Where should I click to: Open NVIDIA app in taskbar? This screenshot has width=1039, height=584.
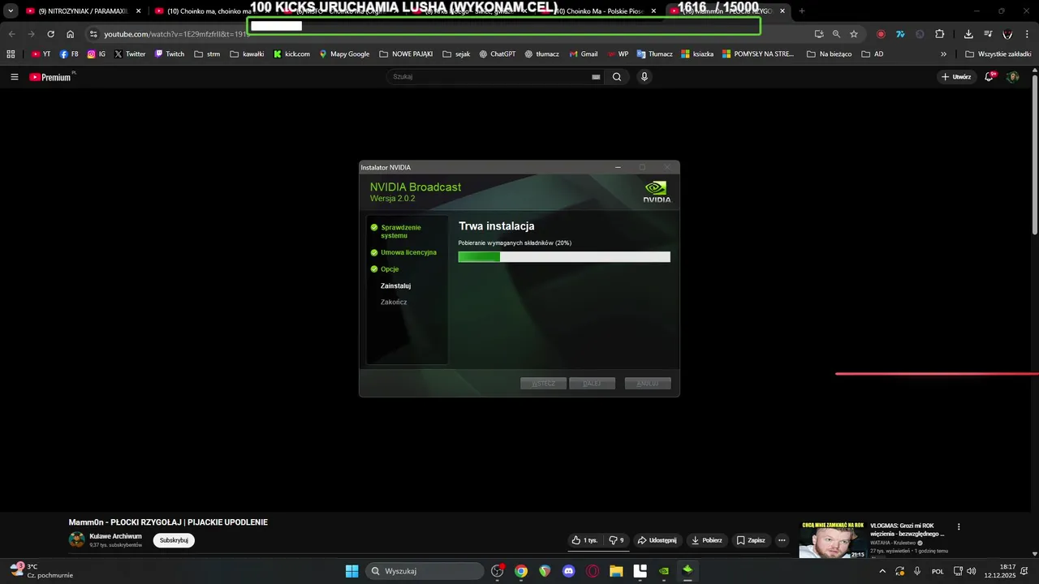click(x=664, y=571)
